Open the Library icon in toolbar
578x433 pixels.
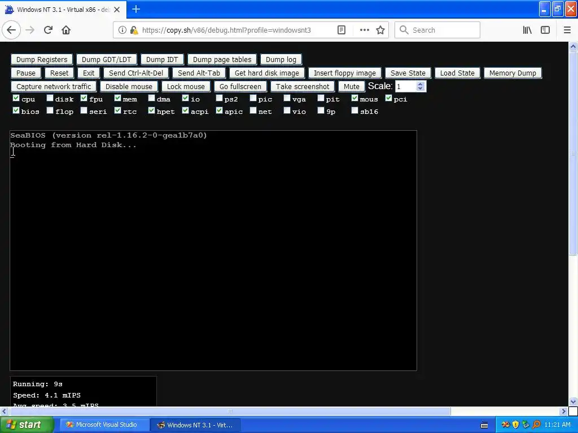tap(527, 30)
